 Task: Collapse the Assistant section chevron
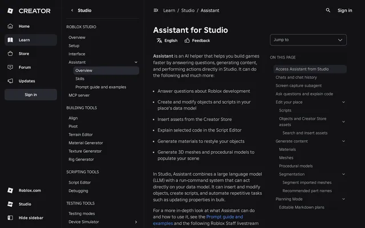136,62
